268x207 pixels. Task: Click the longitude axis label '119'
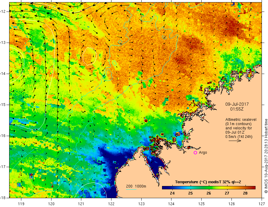pyautogui.click(x=21, y=204)
